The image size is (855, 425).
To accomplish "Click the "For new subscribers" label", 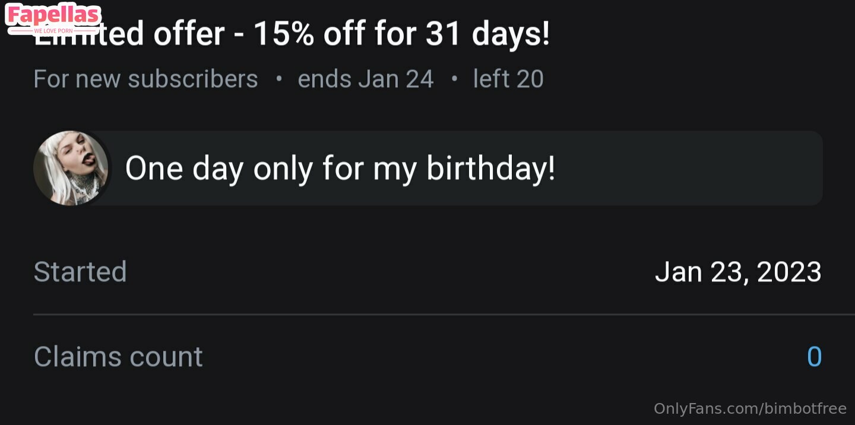I will (x=145, y=79).
